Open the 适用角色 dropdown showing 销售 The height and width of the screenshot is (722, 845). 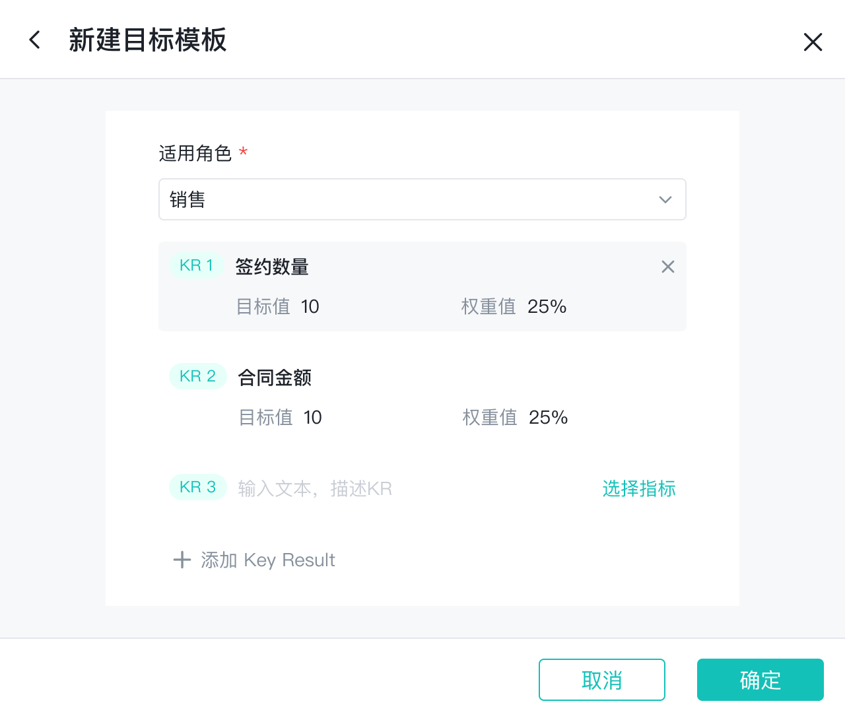point(409,199)
